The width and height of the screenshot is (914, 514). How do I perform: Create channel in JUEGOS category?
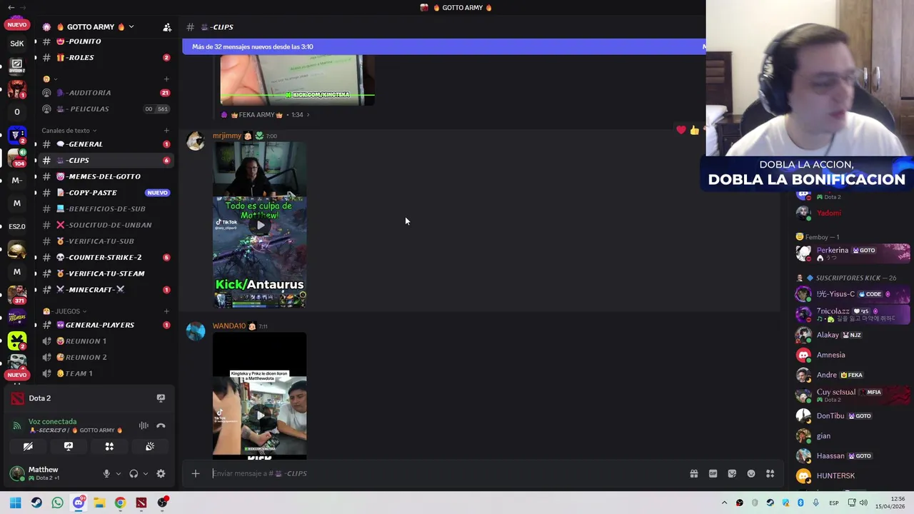click(166, 311)
